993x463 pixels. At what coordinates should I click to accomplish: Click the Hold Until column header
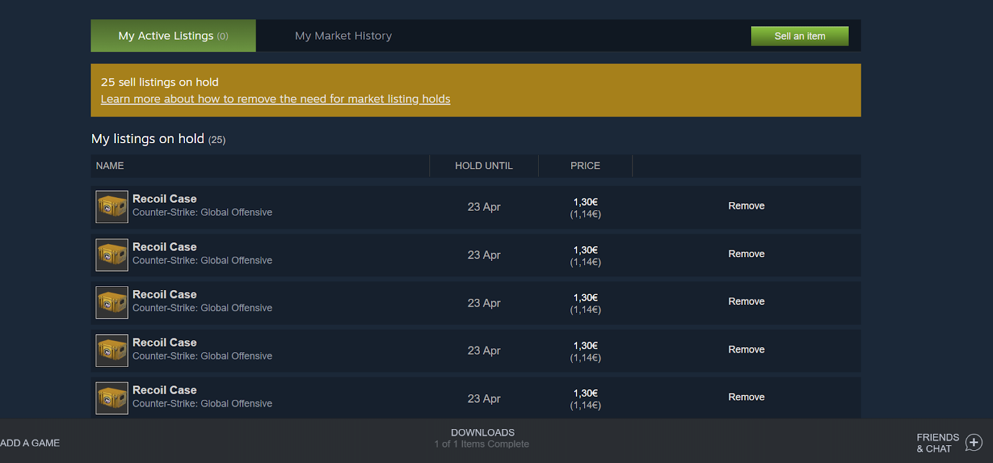pos(483,166)
